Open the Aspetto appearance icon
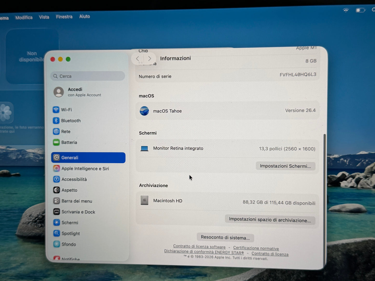Screen dimensions: 375x281 [x=57, y=190]
